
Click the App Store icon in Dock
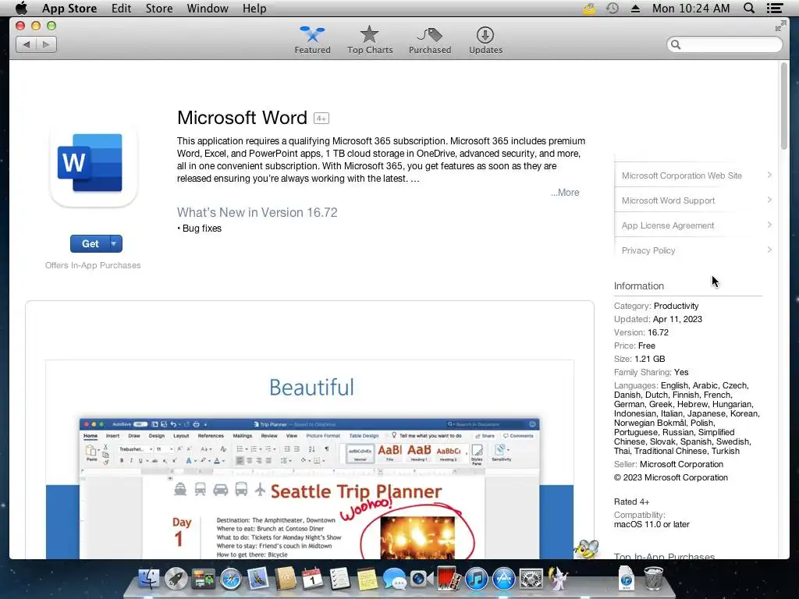coord(504,580)
